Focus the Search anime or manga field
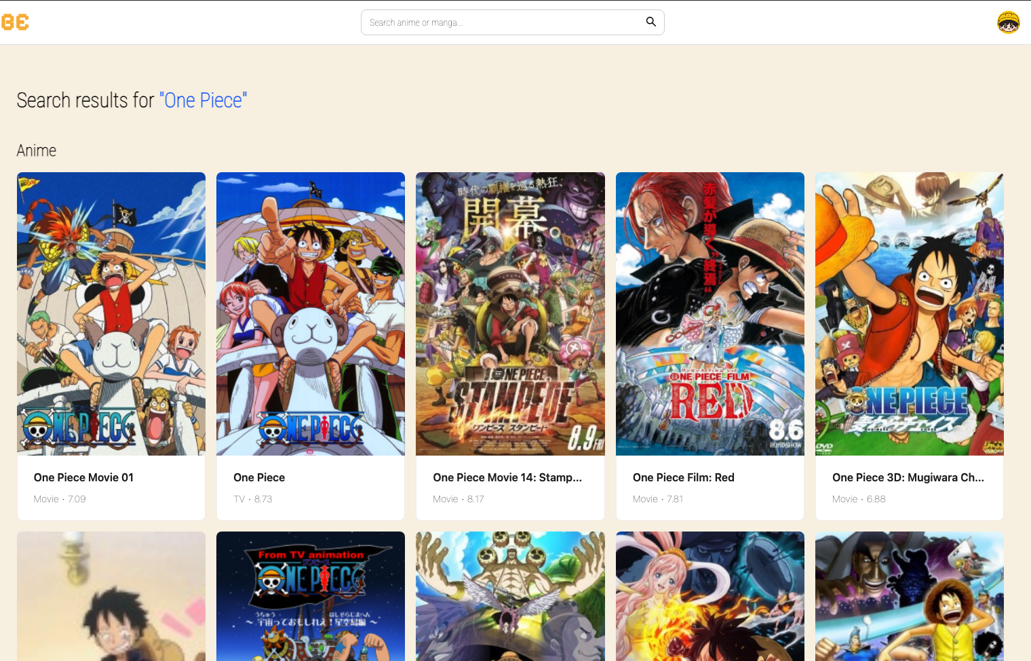Viewport: 1031px width, 661px height. point(512,22)
